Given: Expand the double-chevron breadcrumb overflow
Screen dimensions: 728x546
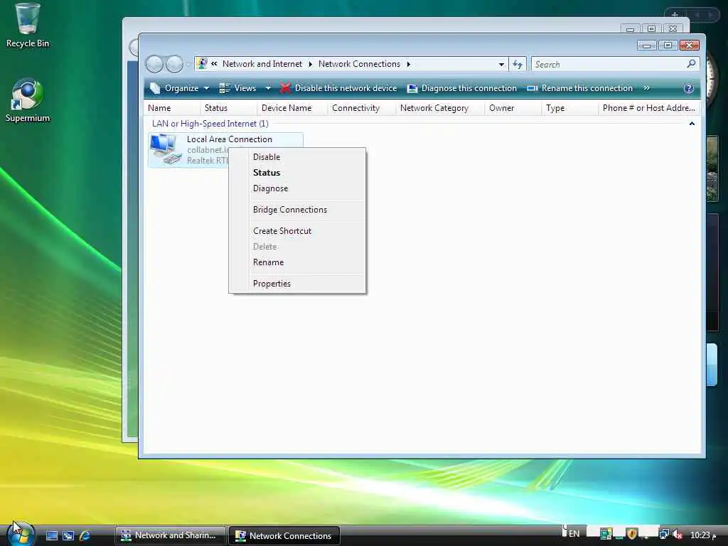Looking at the screenshot, I should click(x=214, y=63).
